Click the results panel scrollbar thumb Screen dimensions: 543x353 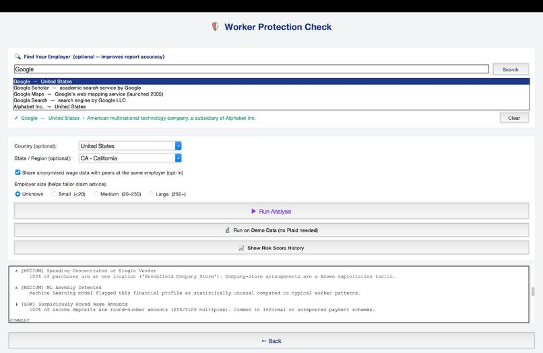[x=533, y=291]
